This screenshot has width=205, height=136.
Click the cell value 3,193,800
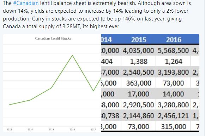pos(173,72)
